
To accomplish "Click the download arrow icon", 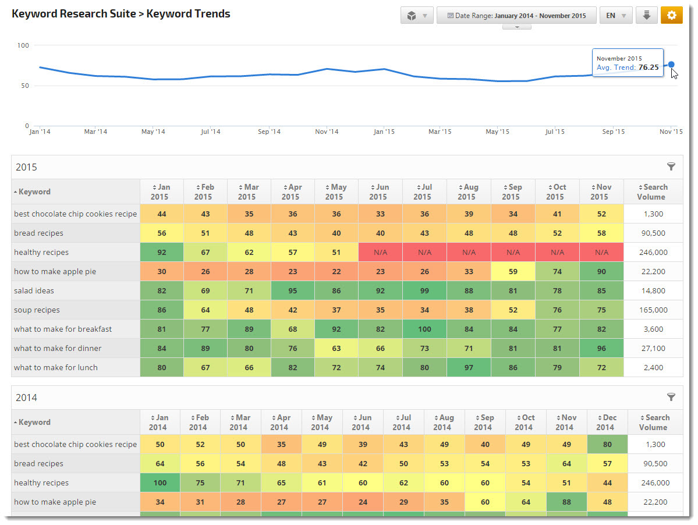I will (x=646, y=16).
